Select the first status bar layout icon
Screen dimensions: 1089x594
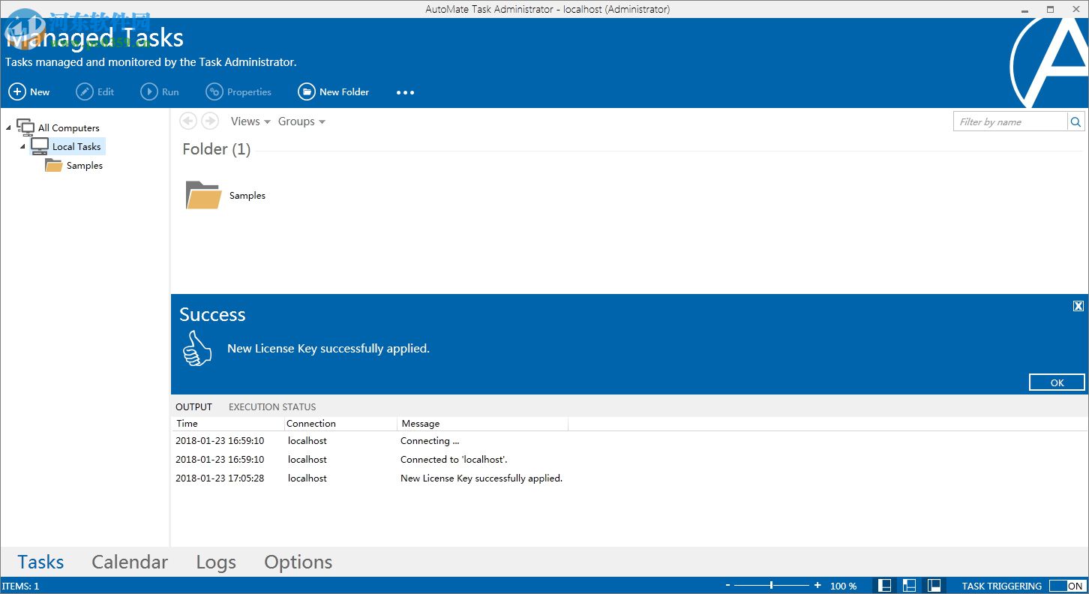[x=885, y=586]
